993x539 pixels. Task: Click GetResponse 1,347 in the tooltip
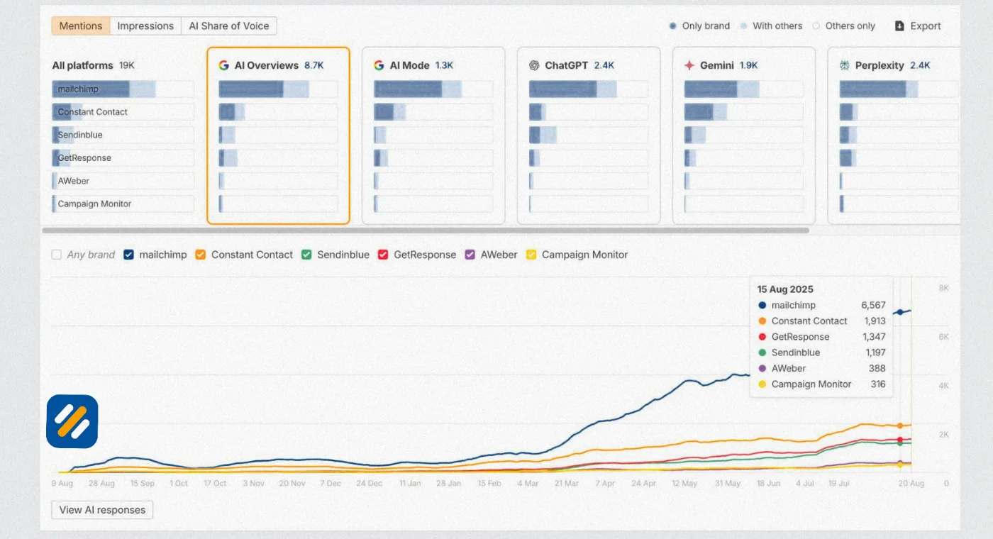click(x=821, y=337)
